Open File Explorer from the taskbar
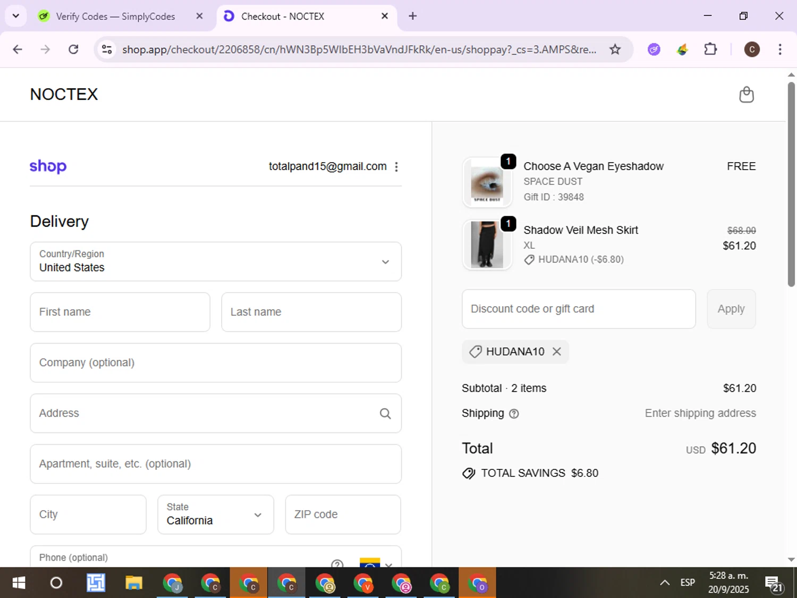The image size is (797, 598). click(x=134, y=583)
